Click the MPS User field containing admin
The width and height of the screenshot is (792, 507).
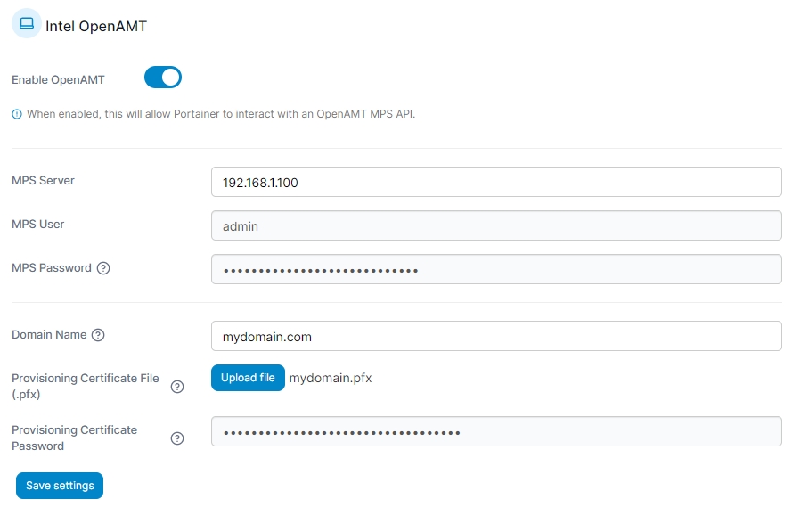[495, 225]
